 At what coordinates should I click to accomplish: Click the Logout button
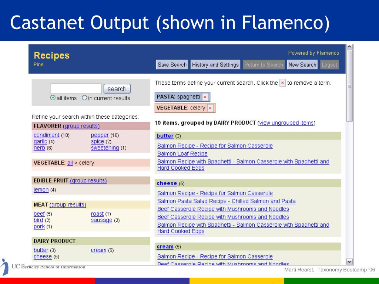tap(329, 65)
